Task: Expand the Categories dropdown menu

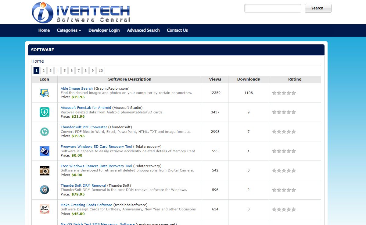Action: point(69,30)
